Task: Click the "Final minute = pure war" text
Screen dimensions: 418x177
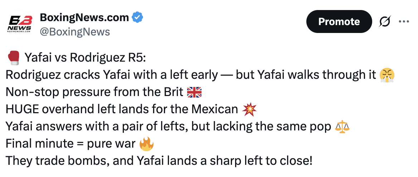Action: (x=70, y=144)
